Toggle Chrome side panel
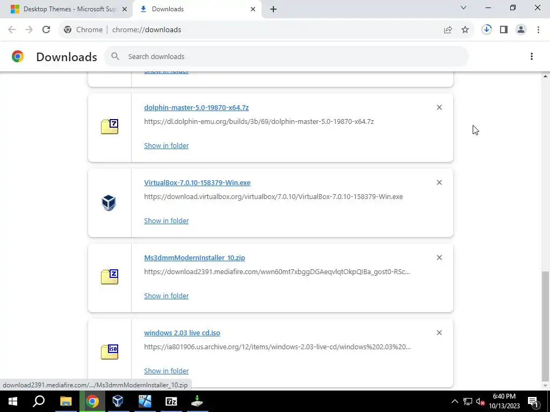The image size is (550, 412). coord(504,30)
